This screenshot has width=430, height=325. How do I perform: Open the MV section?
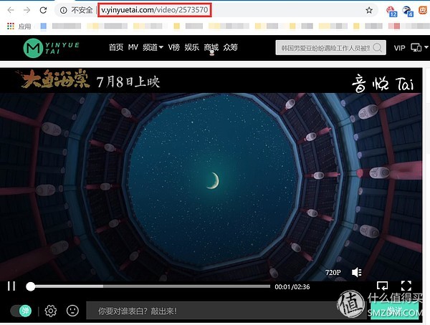[x=133, y=47]
